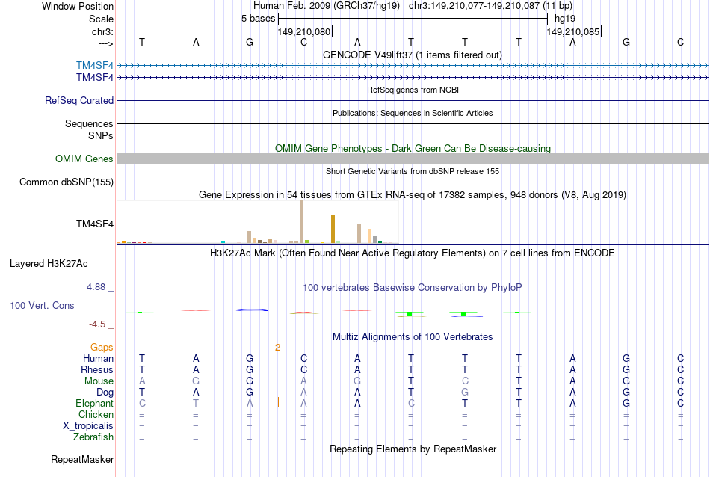Click the RepeatMasker track label
This screenshot has width=710, height=477.
tap(82, 459)
